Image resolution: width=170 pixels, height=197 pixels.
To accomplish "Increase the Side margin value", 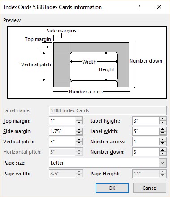I will [79, 129].
